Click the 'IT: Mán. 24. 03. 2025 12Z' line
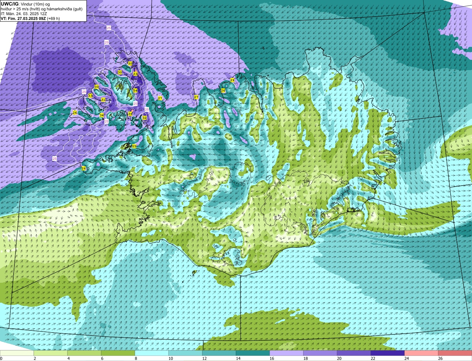Screen dimensions: 472x361 tap(25, 13)
